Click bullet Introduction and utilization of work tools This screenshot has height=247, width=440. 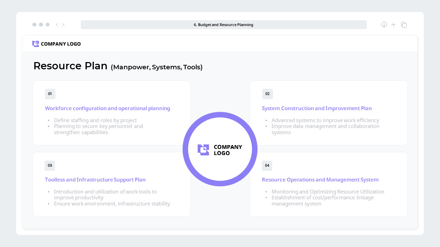105,195
